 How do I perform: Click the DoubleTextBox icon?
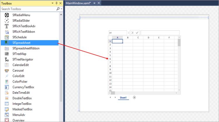tap(7, 98)
